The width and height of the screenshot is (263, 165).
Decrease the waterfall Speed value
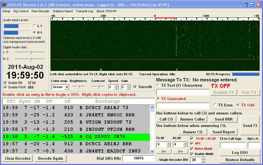pos(116,88)
